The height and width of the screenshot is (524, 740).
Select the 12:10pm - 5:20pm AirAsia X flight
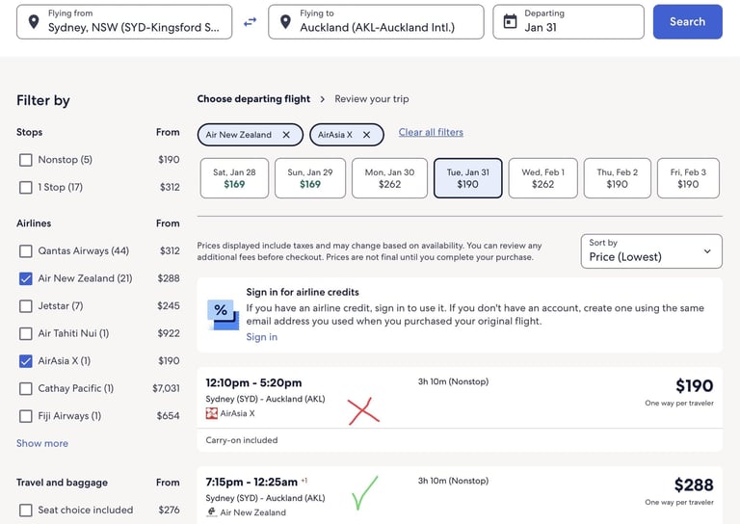pyautogui.click(x=460, y=409)
